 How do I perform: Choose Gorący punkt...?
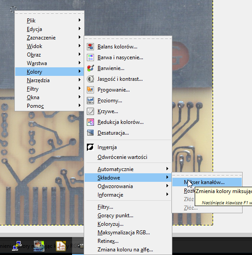(x=128, y=215)
